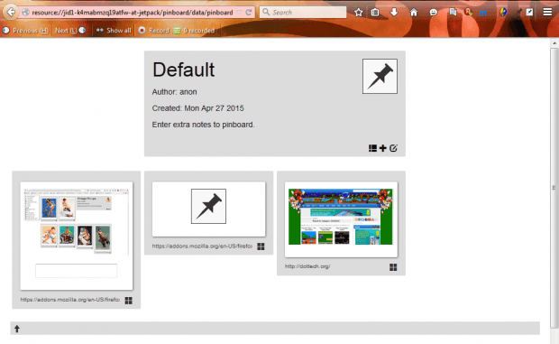
Task: Click Show all in the toolbar
Action: [x=114, y=31]
